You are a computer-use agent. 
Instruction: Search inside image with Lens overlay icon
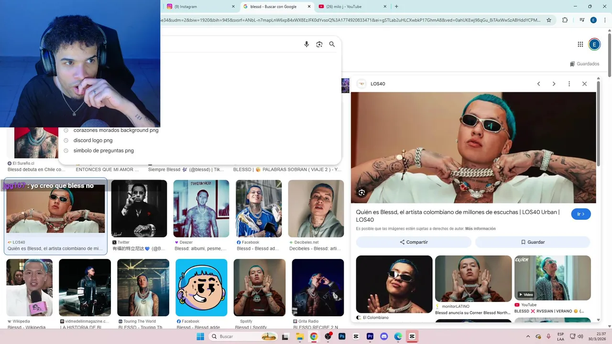[361, 193]
